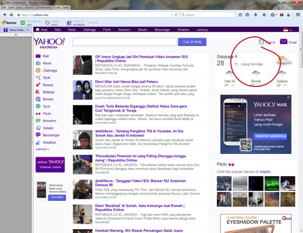The height and width of the screenshot is (233, 303).
Task: Open Norton Access Vault icon
Action: point(47,23)
